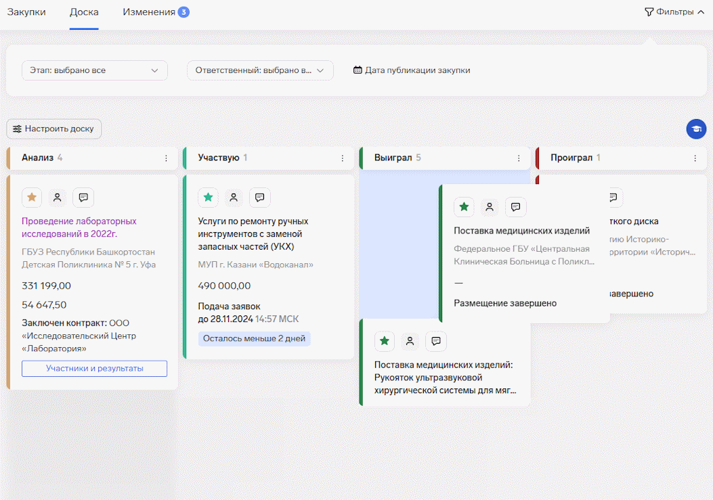Click the funnel filter icon
The height and width of the screenshot is (500, 713).
pyautogui.click(x=649, y=12)
